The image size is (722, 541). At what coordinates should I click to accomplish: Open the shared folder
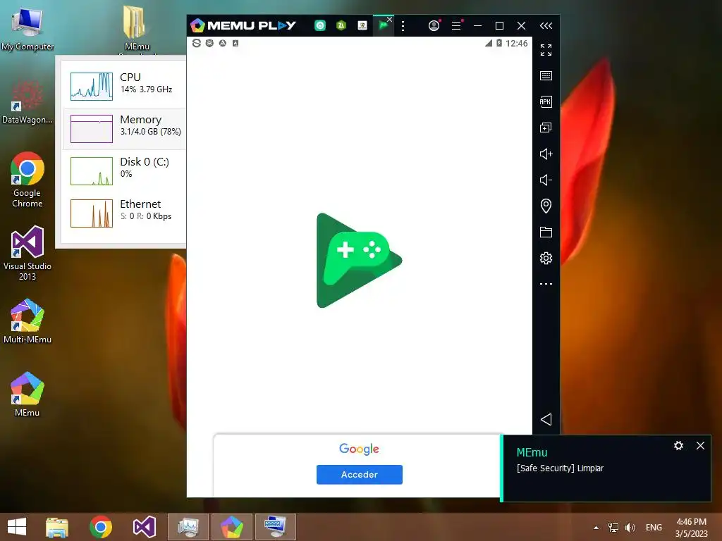pyautogui.click(x=546, y=232)
